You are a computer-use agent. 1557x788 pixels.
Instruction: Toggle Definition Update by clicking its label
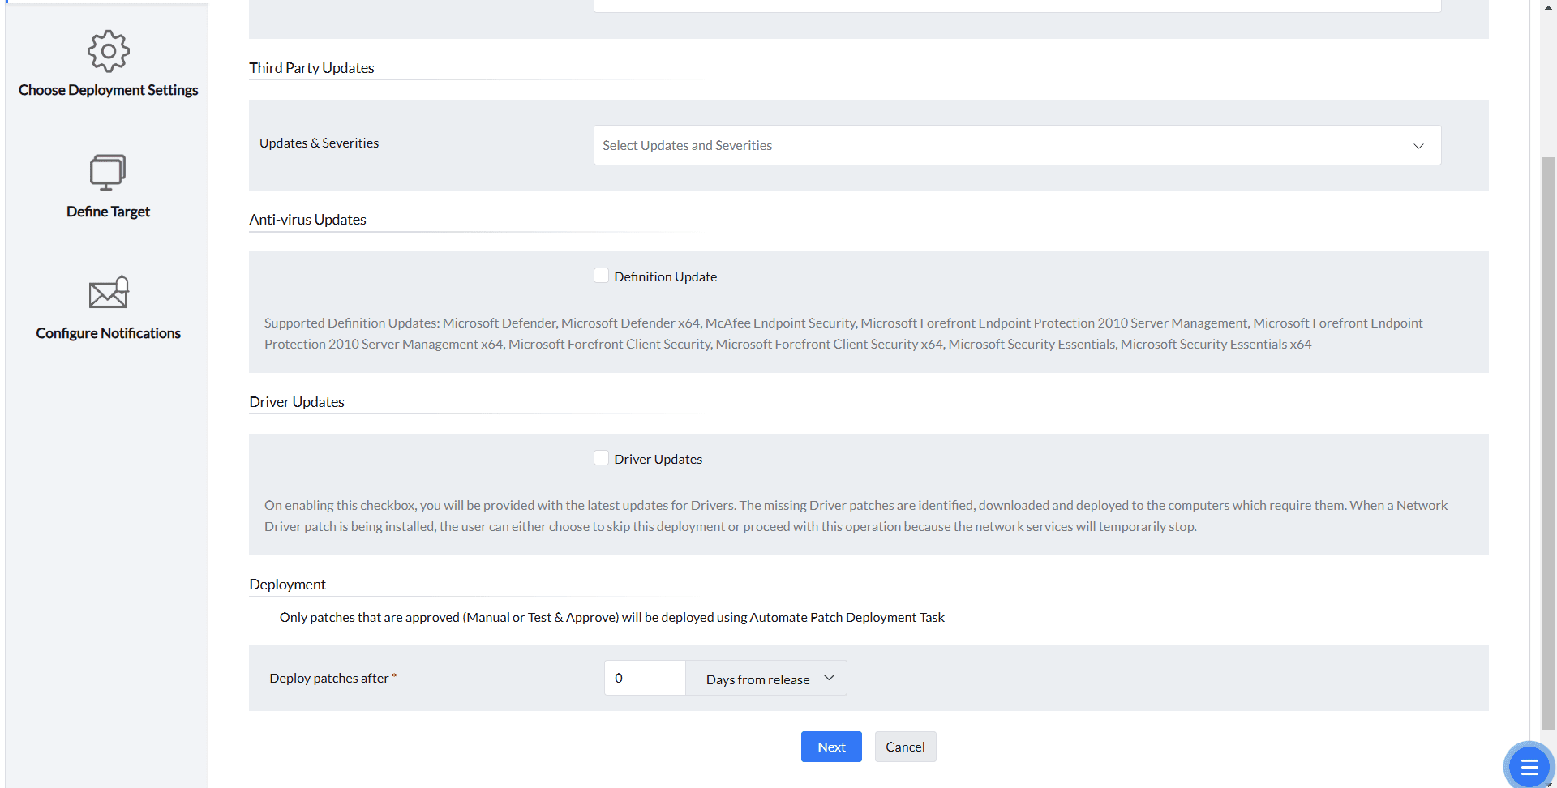coord(665,276)
